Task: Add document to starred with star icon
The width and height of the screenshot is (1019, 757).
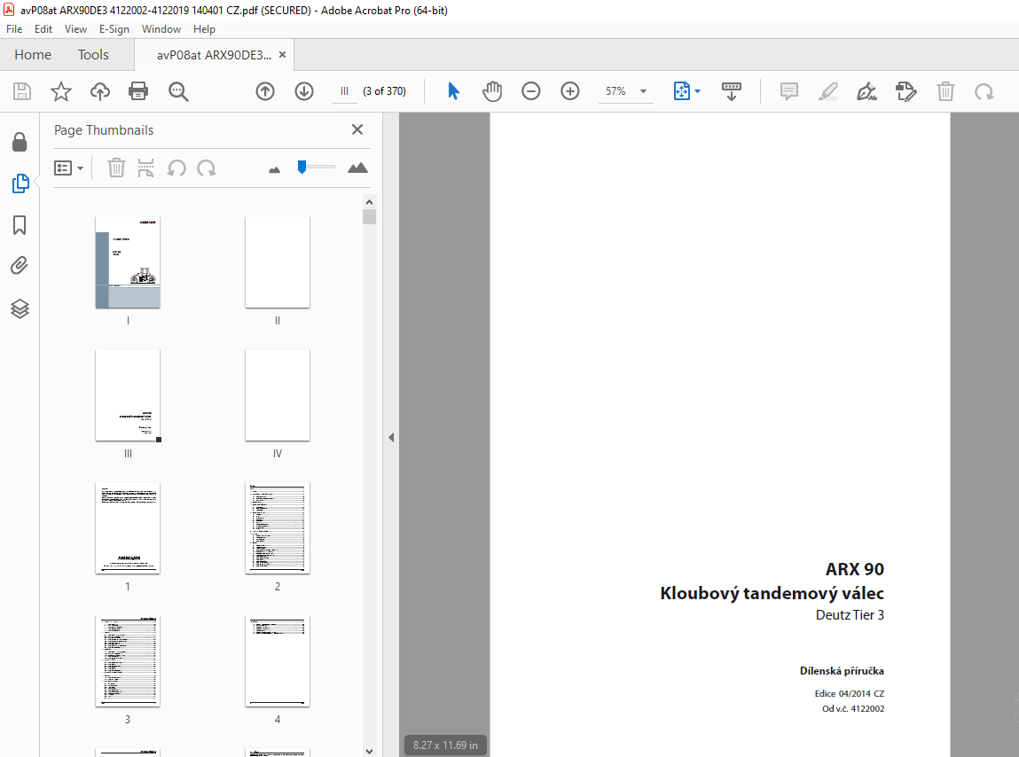Action: point(61,91)
